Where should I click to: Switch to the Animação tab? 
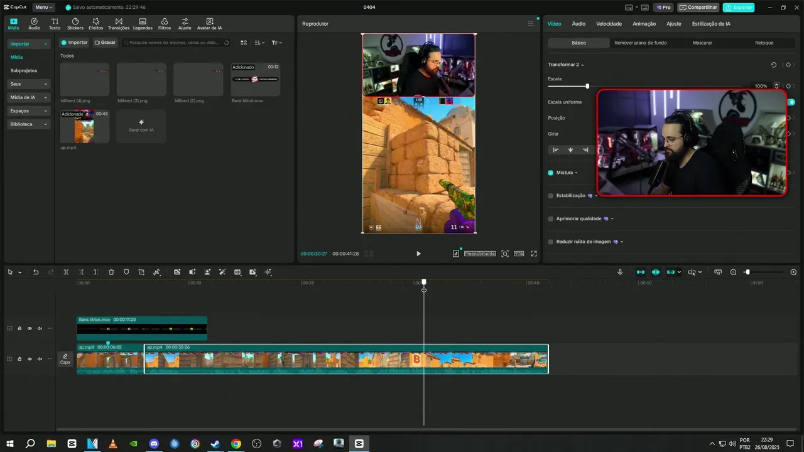point(644,24)
